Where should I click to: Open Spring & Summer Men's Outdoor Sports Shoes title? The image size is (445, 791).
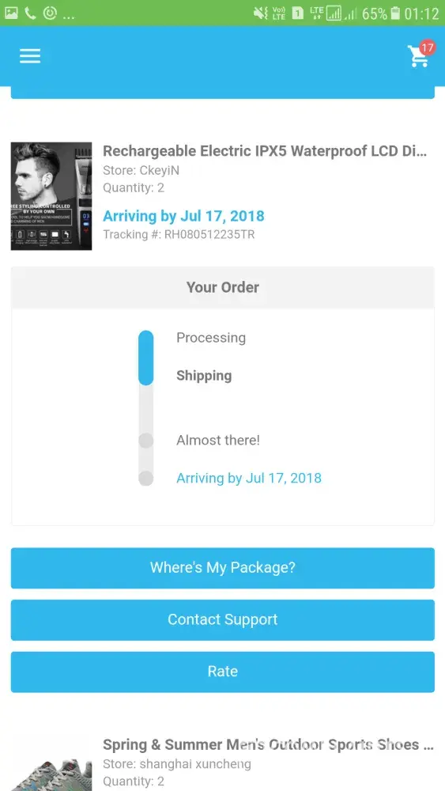pos(268,744)
